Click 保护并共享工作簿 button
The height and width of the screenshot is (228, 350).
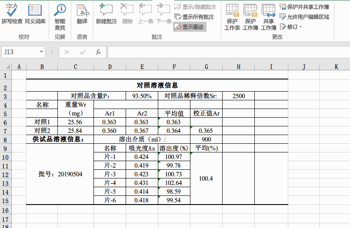[304, 7]
